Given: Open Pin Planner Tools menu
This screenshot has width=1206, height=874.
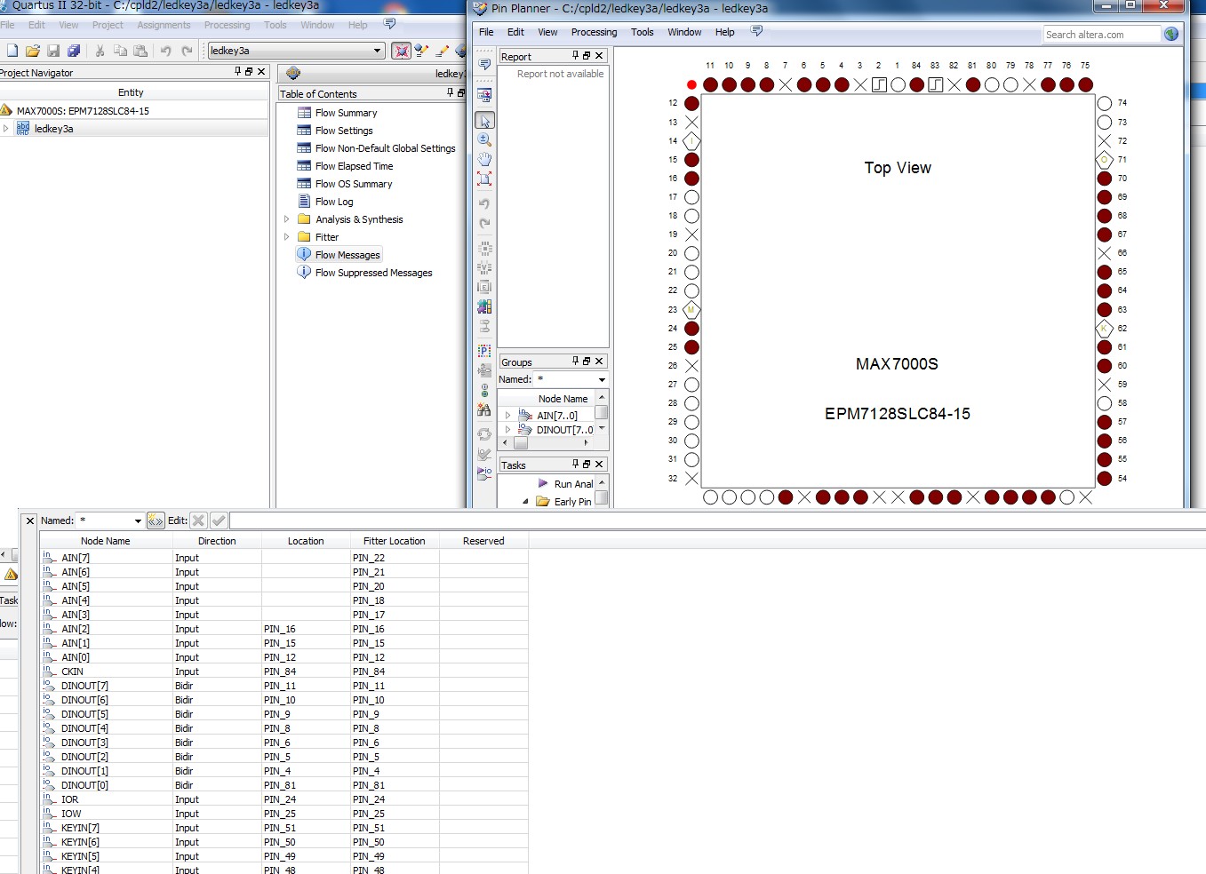Looking at the screenshot, I should point(642,32).
